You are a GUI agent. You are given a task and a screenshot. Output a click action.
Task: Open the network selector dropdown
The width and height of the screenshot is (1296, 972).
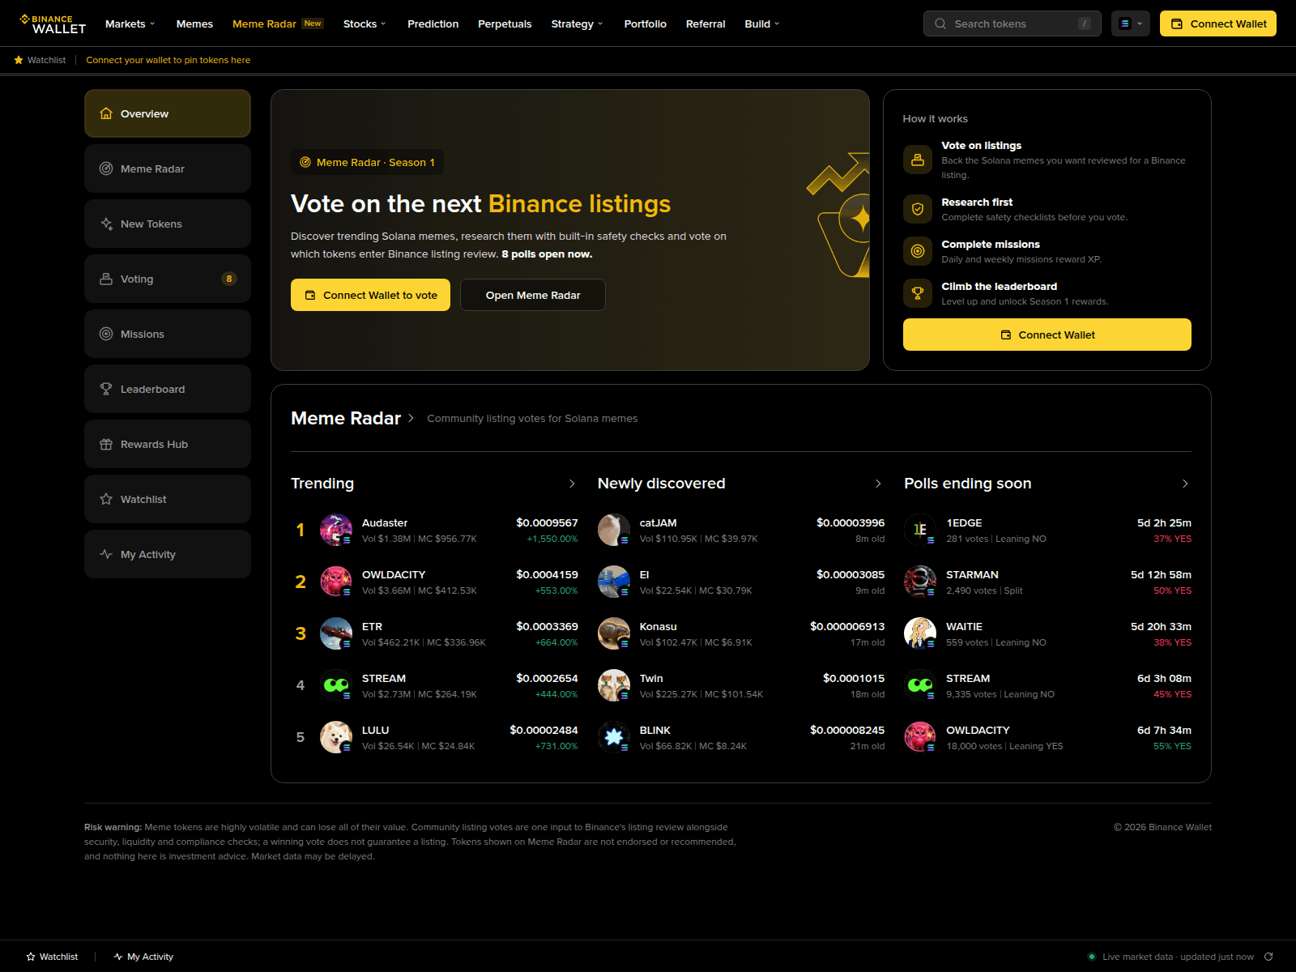click(1131, 23)
